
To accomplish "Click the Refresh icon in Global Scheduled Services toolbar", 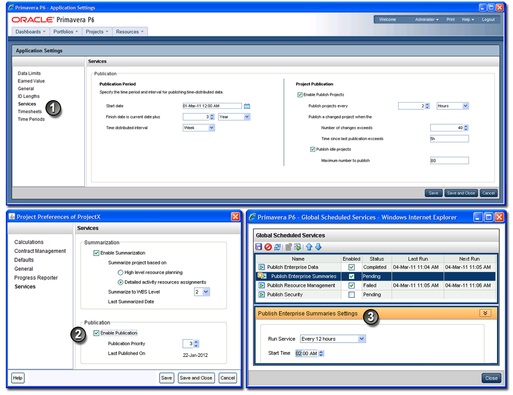I will click(x=278, y=247).
